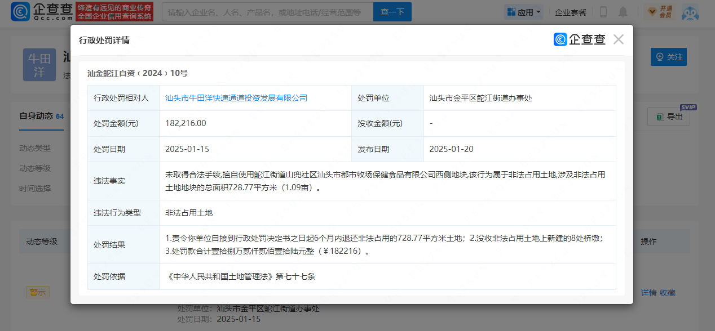
Task: Open the 企业套餐 menu item
Action: pyautogui.click(x=571, y=12)
